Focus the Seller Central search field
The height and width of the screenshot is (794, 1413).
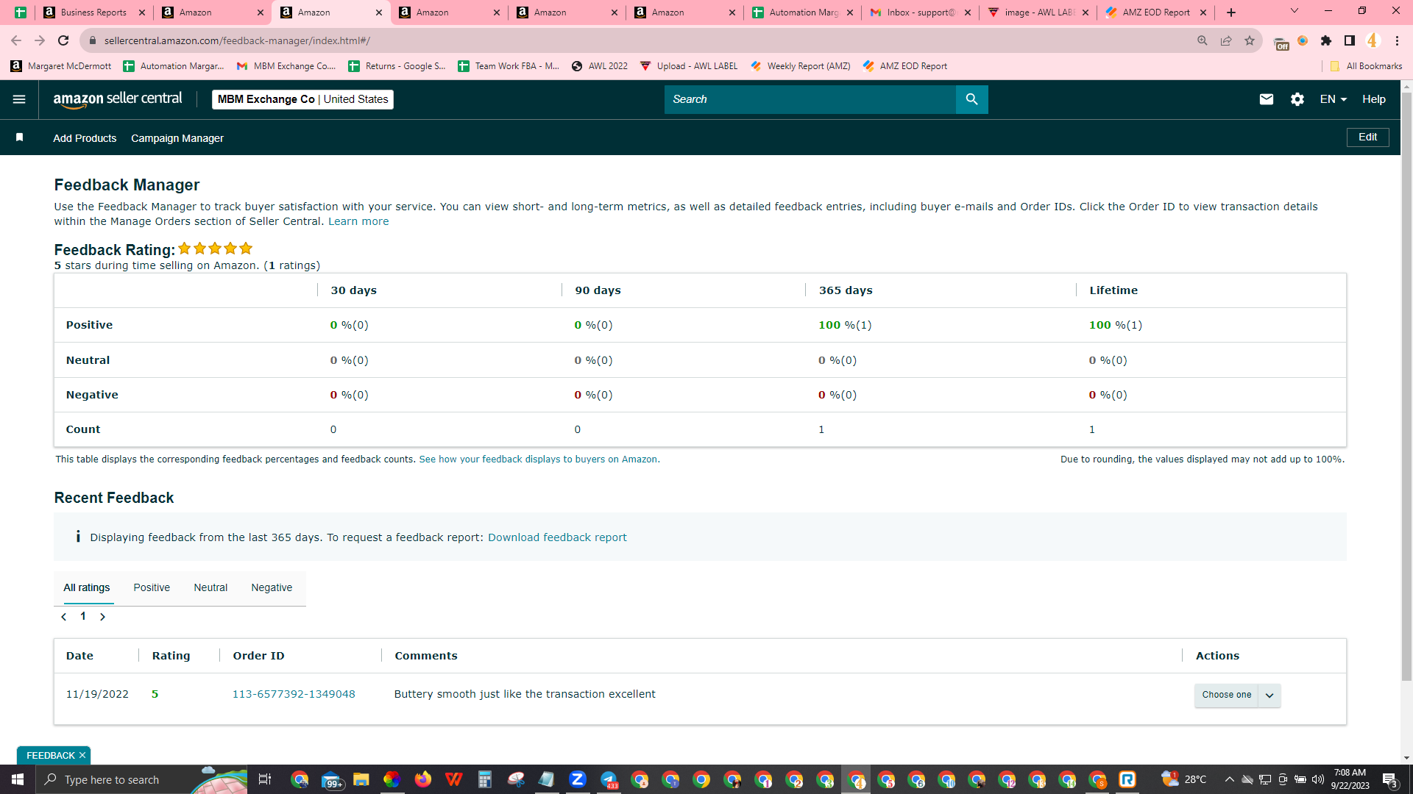[x=810, y=99]
